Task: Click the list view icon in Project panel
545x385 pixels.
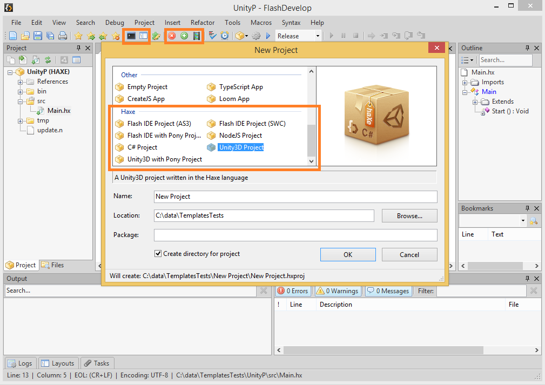Action: 77,60
